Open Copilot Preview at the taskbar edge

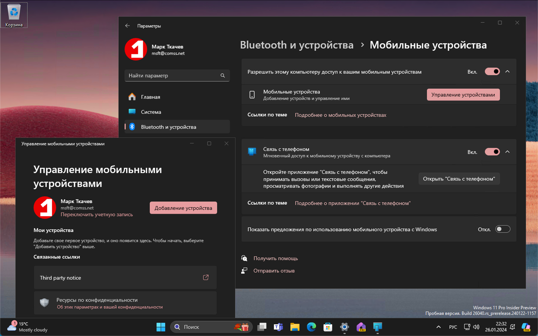point(526,327)
